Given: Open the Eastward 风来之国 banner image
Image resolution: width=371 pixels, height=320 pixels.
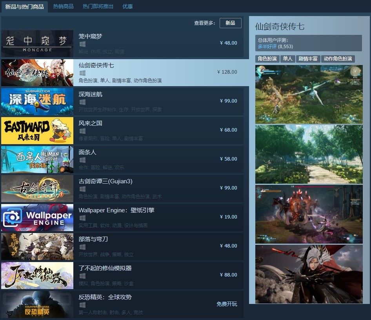Looking at the screenshot, I should (x=37, y=130).
